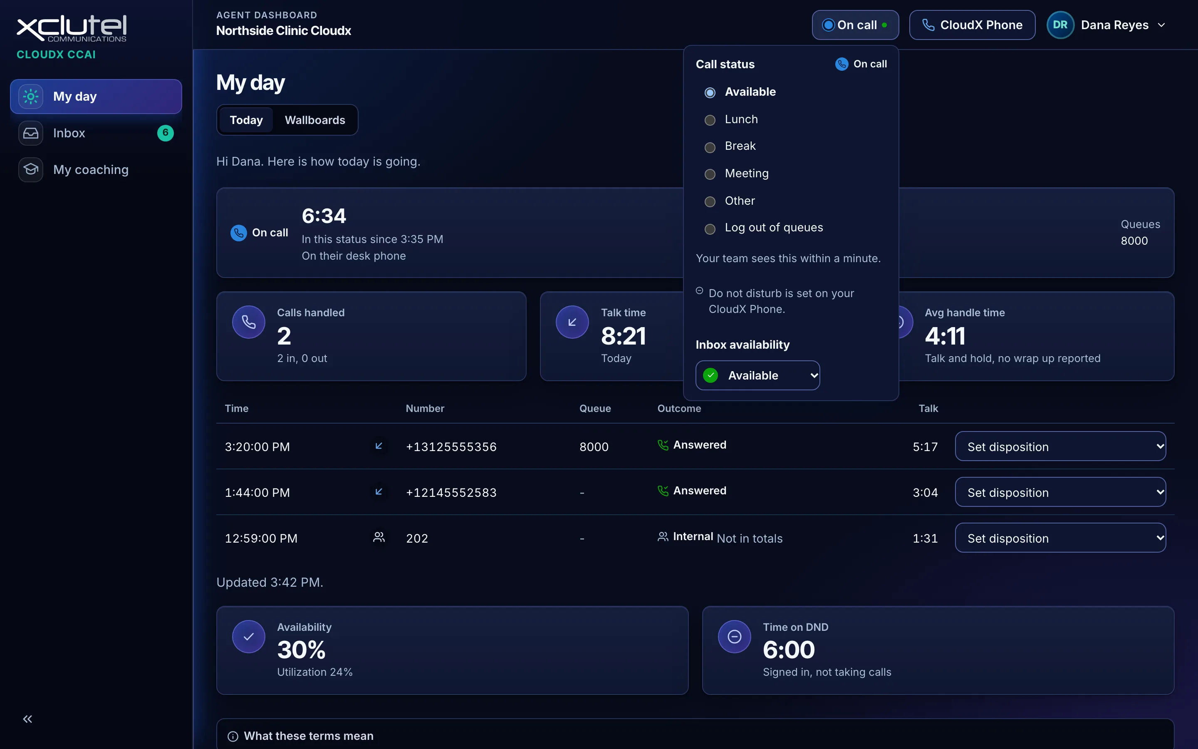This screenshot has height=749, width=1198.
Task: Expand the Dana Reyes account menu chevron
Action: point(1161,25)
